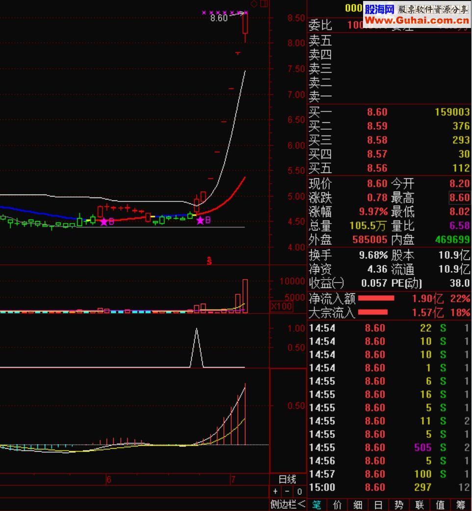Click the 委比 label
Image resolution: width=472 pixels, height=511 pixels.
(x=320, y=26)
